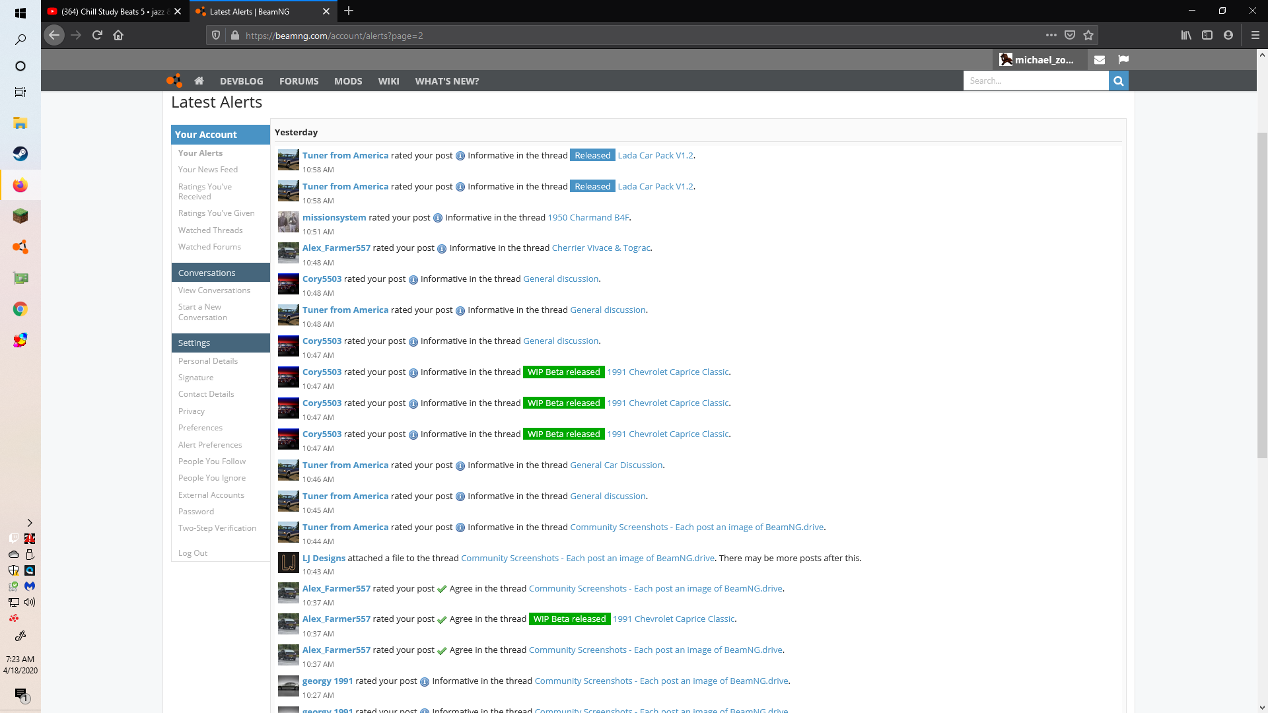Open Steam from the taskbar
This screenshot has width=1268, height=713.
20,154
